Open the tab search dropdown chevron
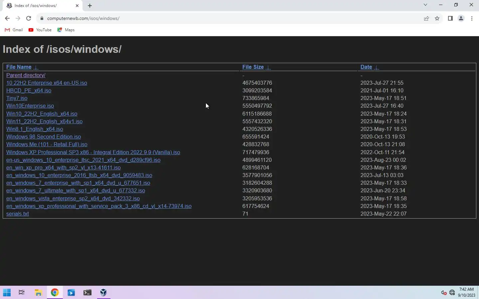Image resolution: width=479 pixels, height=299 pixels. 425,5
